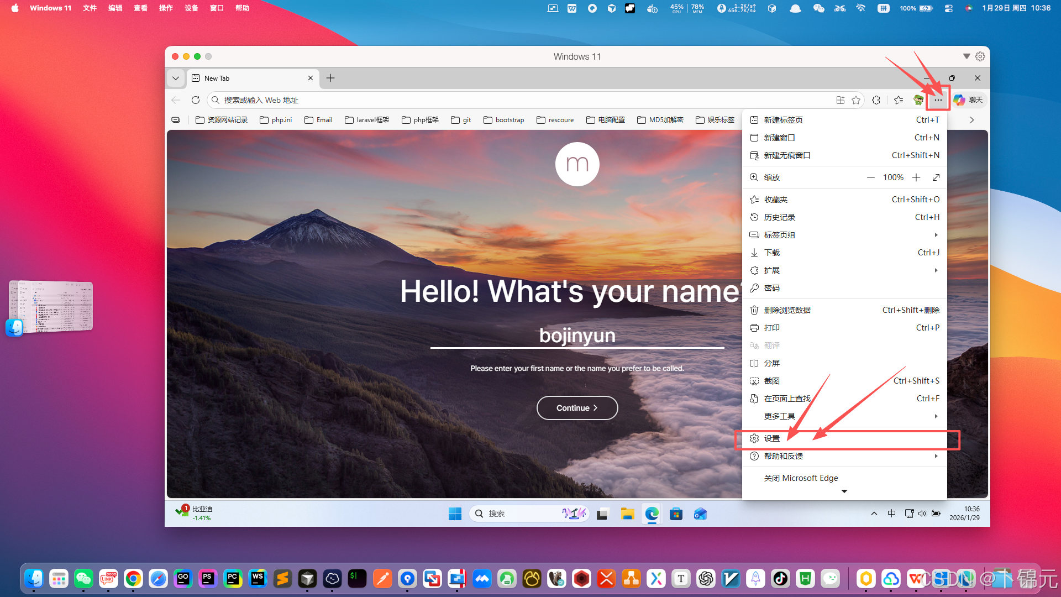This screenshot has width=1061, height=597.
Task: Click the zoom out minus icon
Action: 871,177
